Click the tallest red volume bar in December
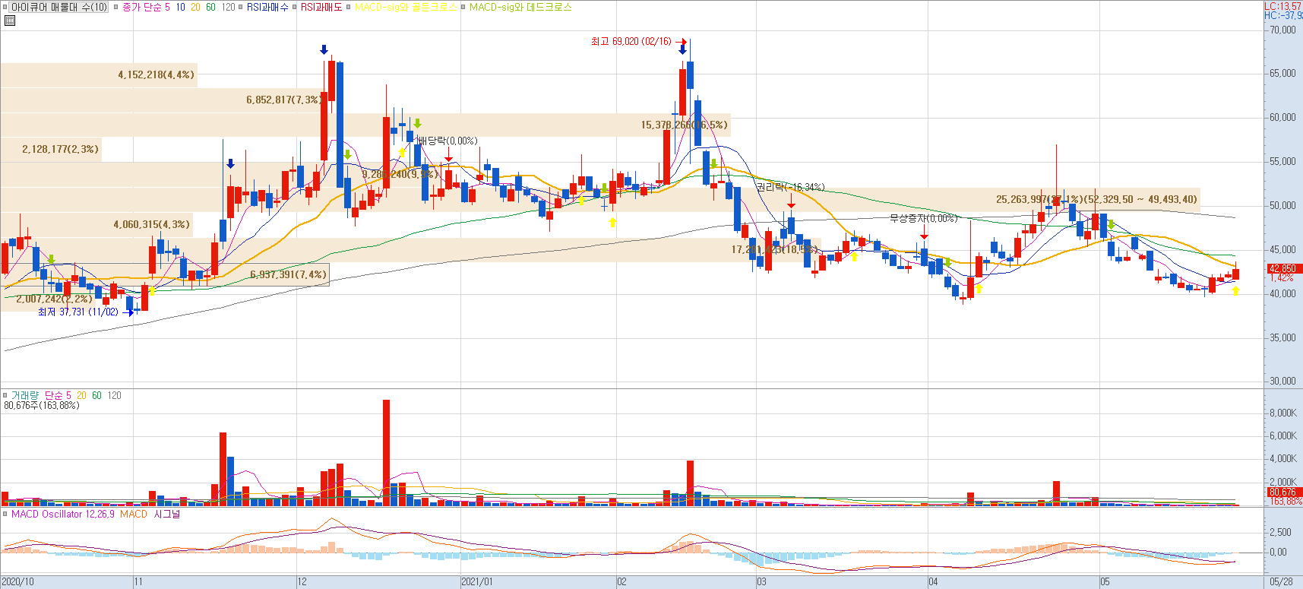 386,452
